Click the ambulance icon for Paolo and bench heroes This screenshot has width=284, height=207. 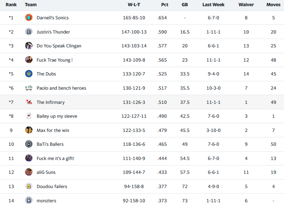coord(29,88)
